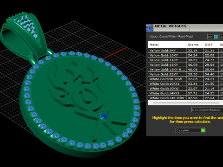223x167 pixels.
Task: Select the White Gold:14K PdW row
Action: [x=185, y=98]
